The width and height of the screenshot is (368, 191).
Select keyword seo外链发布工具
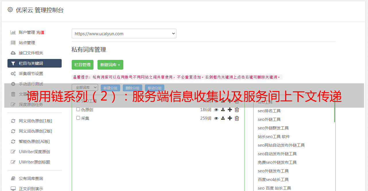click(x=273, y=171)
